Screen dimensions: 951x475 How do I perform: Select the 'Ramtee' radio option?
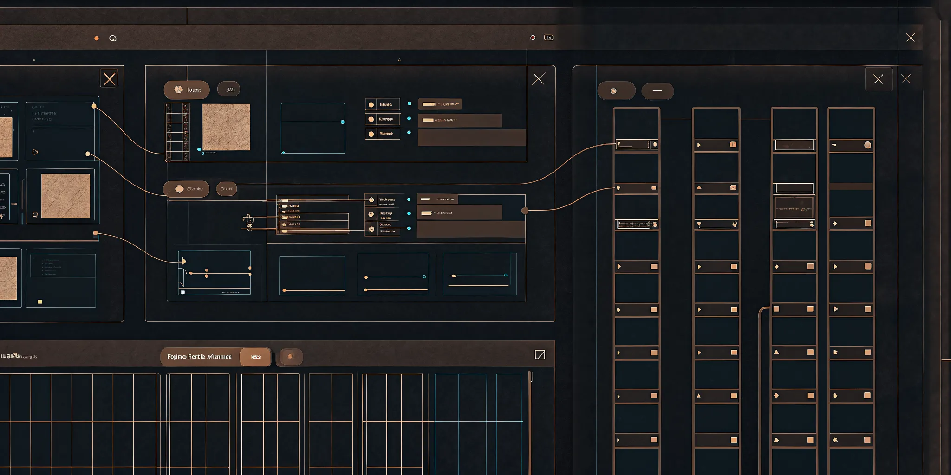point(383,119)
